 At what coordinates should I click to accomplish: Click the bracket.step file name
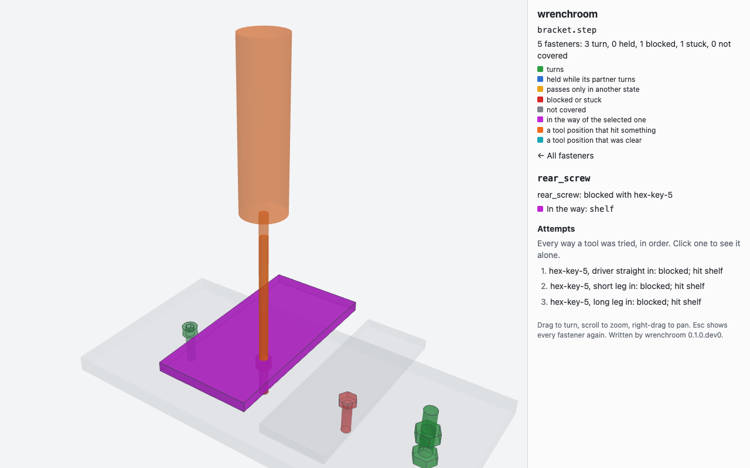coord(567,30)
